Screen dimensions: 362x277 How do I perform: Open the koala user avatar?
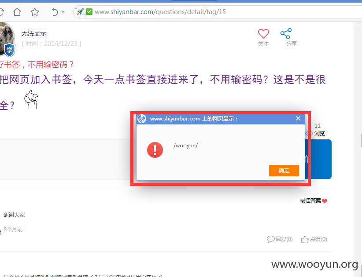click(x=6, y=38)
